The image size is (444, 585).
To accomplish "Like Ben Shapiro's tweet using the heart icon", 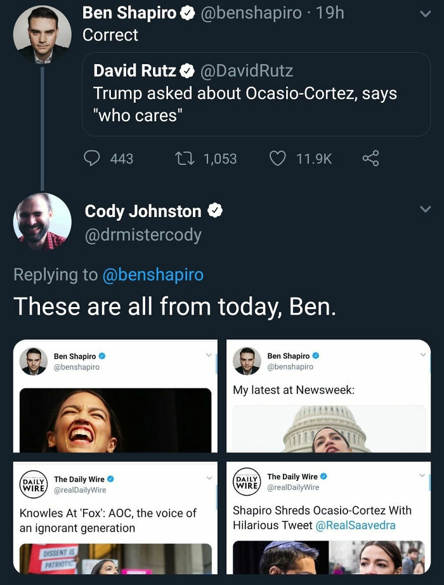I will [x=278, y=159].
